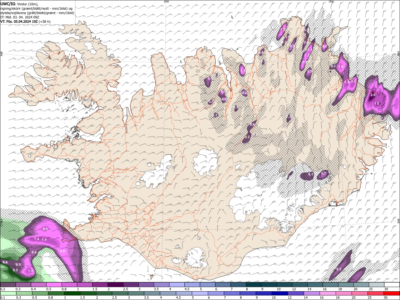This screenshot has width=400, height=300.
Task: Click the '0.8' snowfall value on the map
Action: point(62,251)
